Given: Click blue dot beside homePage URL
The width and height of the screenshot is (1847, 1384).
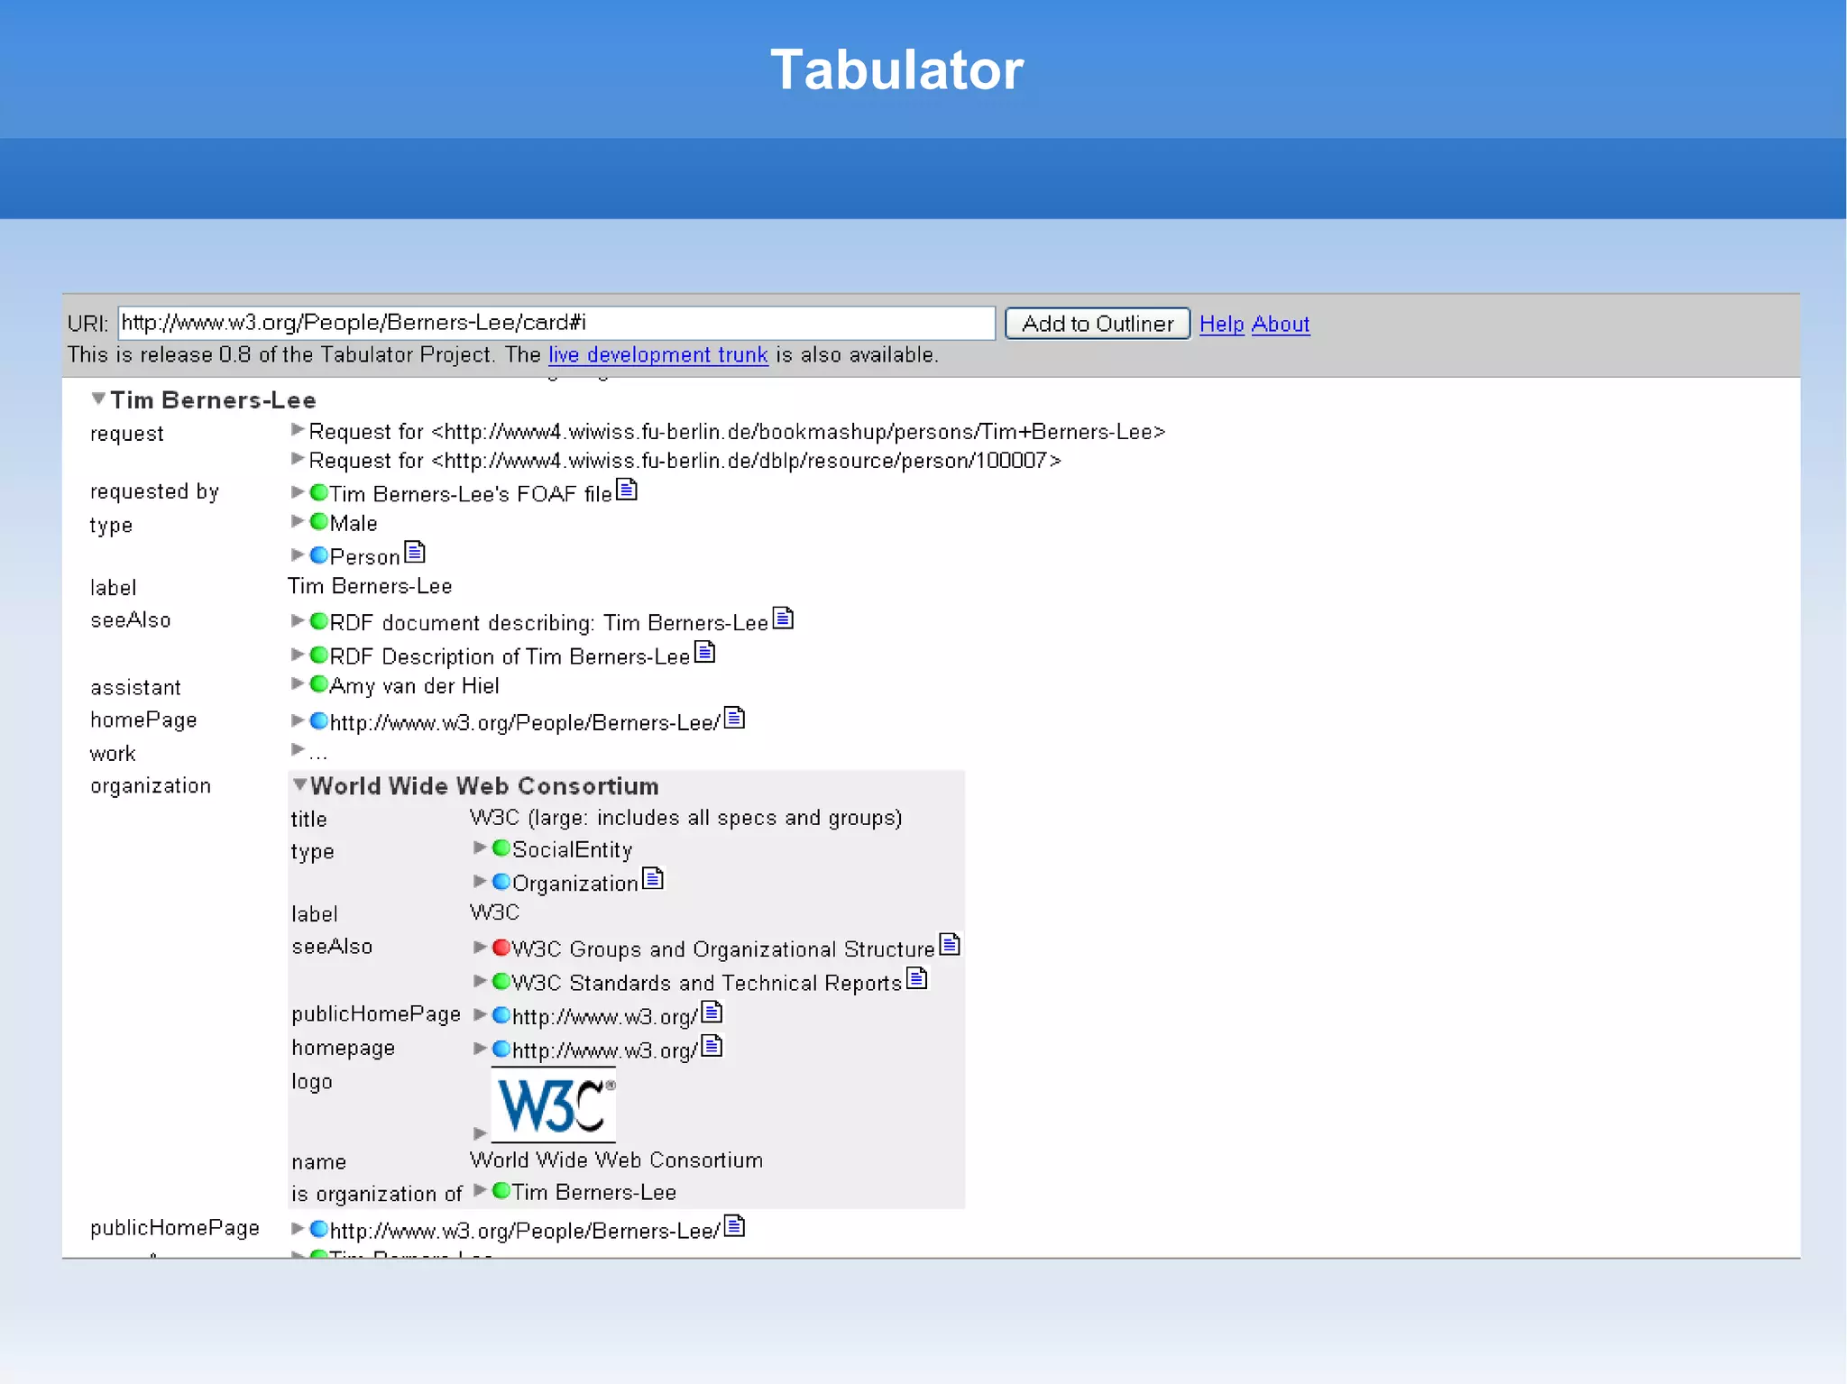Looking at the screenshot, I should [x=318, y=720].
